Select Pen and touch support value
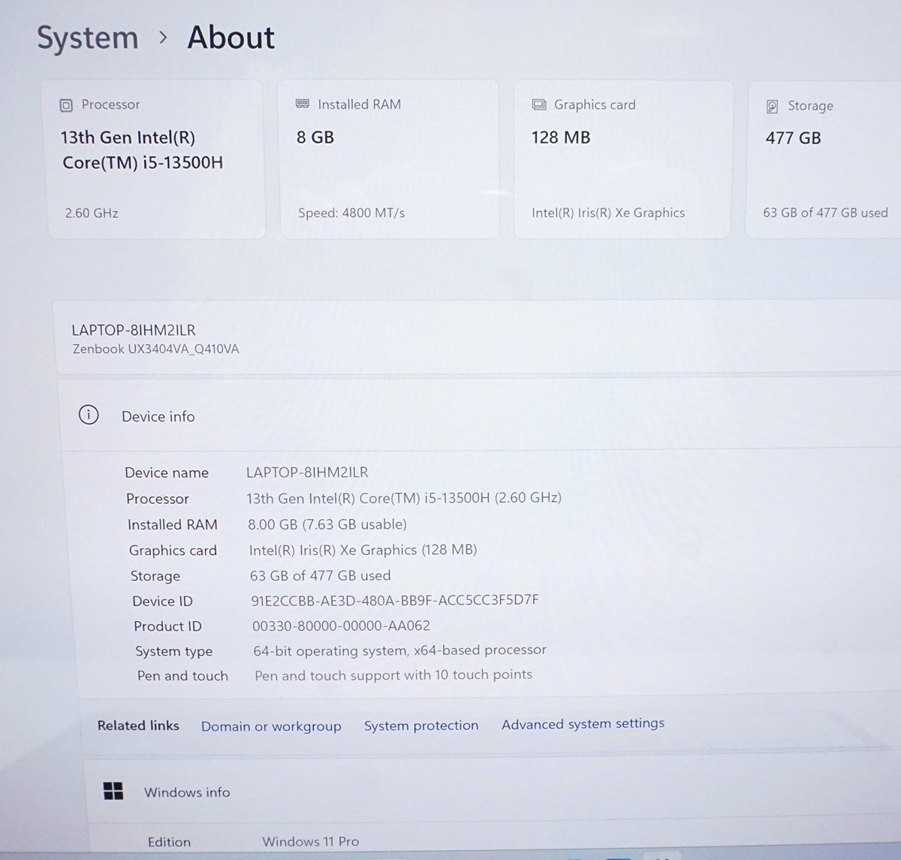 point(393,675)
